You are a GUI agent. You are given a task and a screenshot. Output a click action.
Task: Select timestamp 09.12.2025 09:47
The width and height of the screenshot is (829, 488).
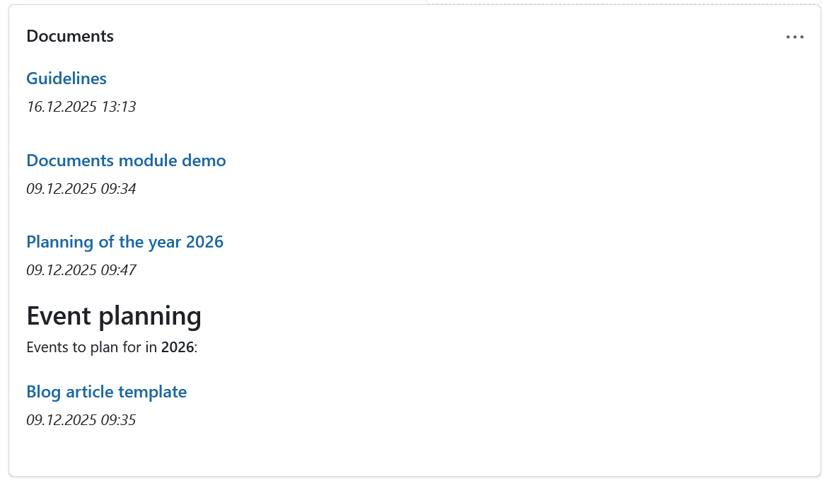coord(81,269)
